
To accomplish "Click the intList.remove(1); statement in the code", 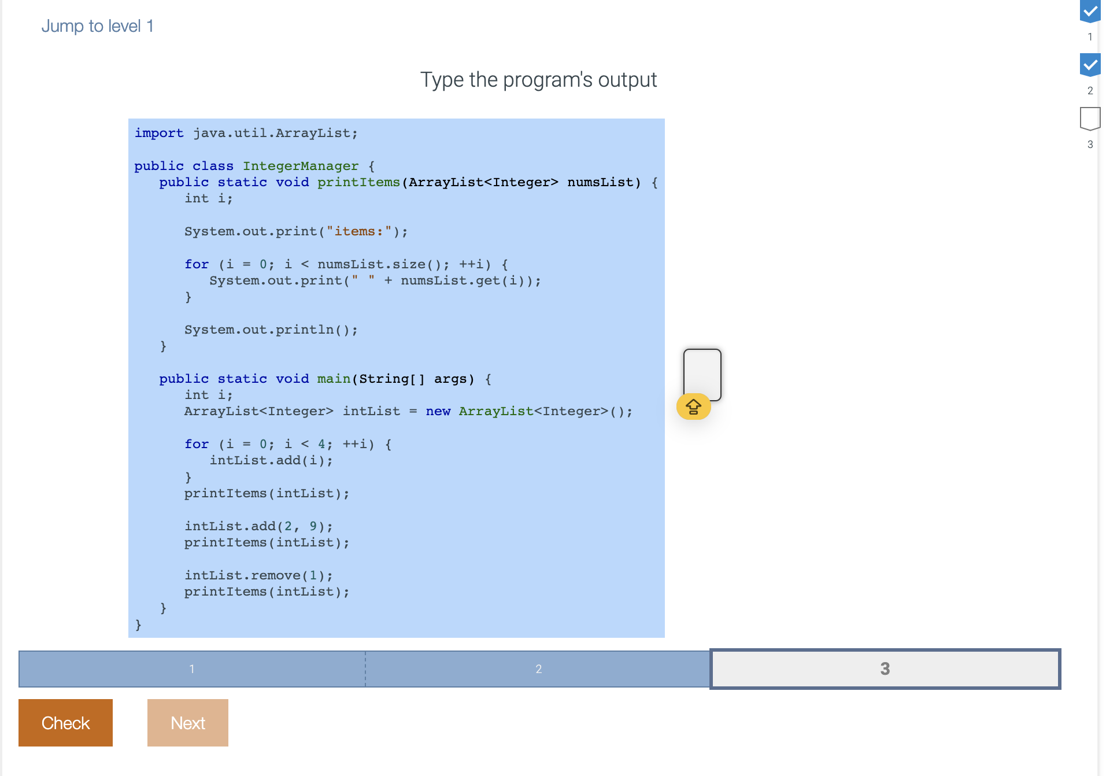I will point(258,575).
